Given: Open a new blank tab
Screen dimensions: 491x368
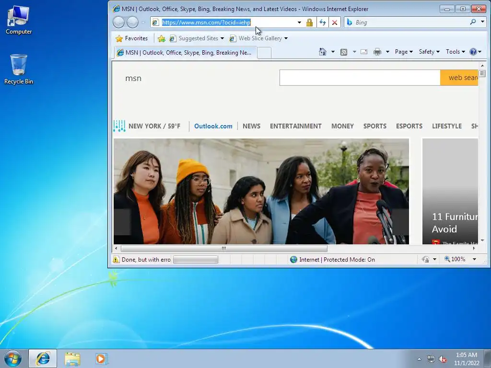Looking at the screenshot, I should coord(264,53).
